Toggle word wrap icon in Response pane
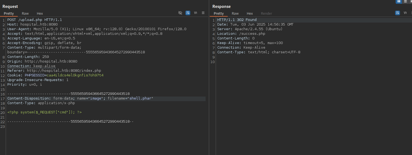 click(x=398, y=13)
